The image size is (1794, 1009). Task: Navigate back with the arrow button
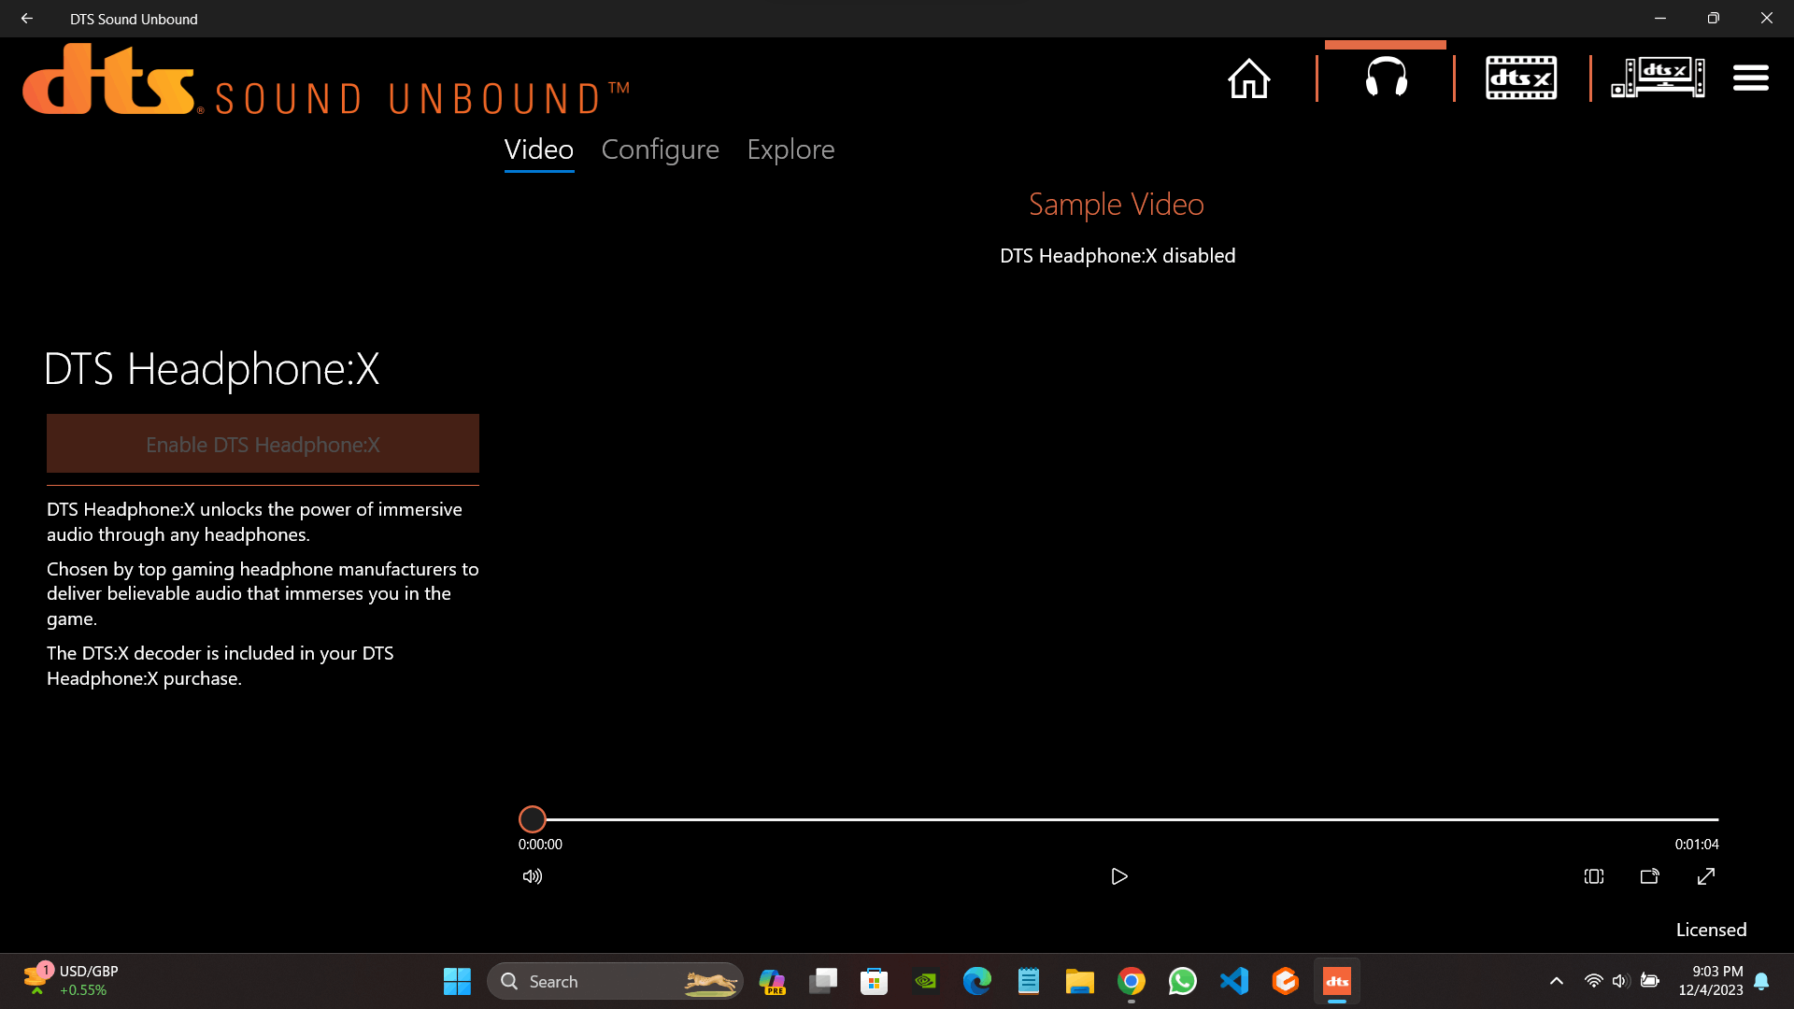point(26,18)
